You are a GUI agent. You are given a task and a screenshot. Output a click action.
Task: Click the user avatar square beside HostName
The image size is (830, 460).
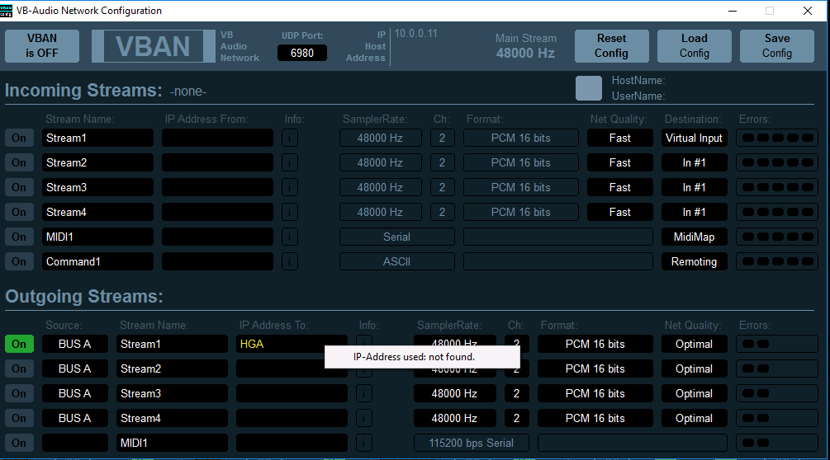click(x=589, y=87)
